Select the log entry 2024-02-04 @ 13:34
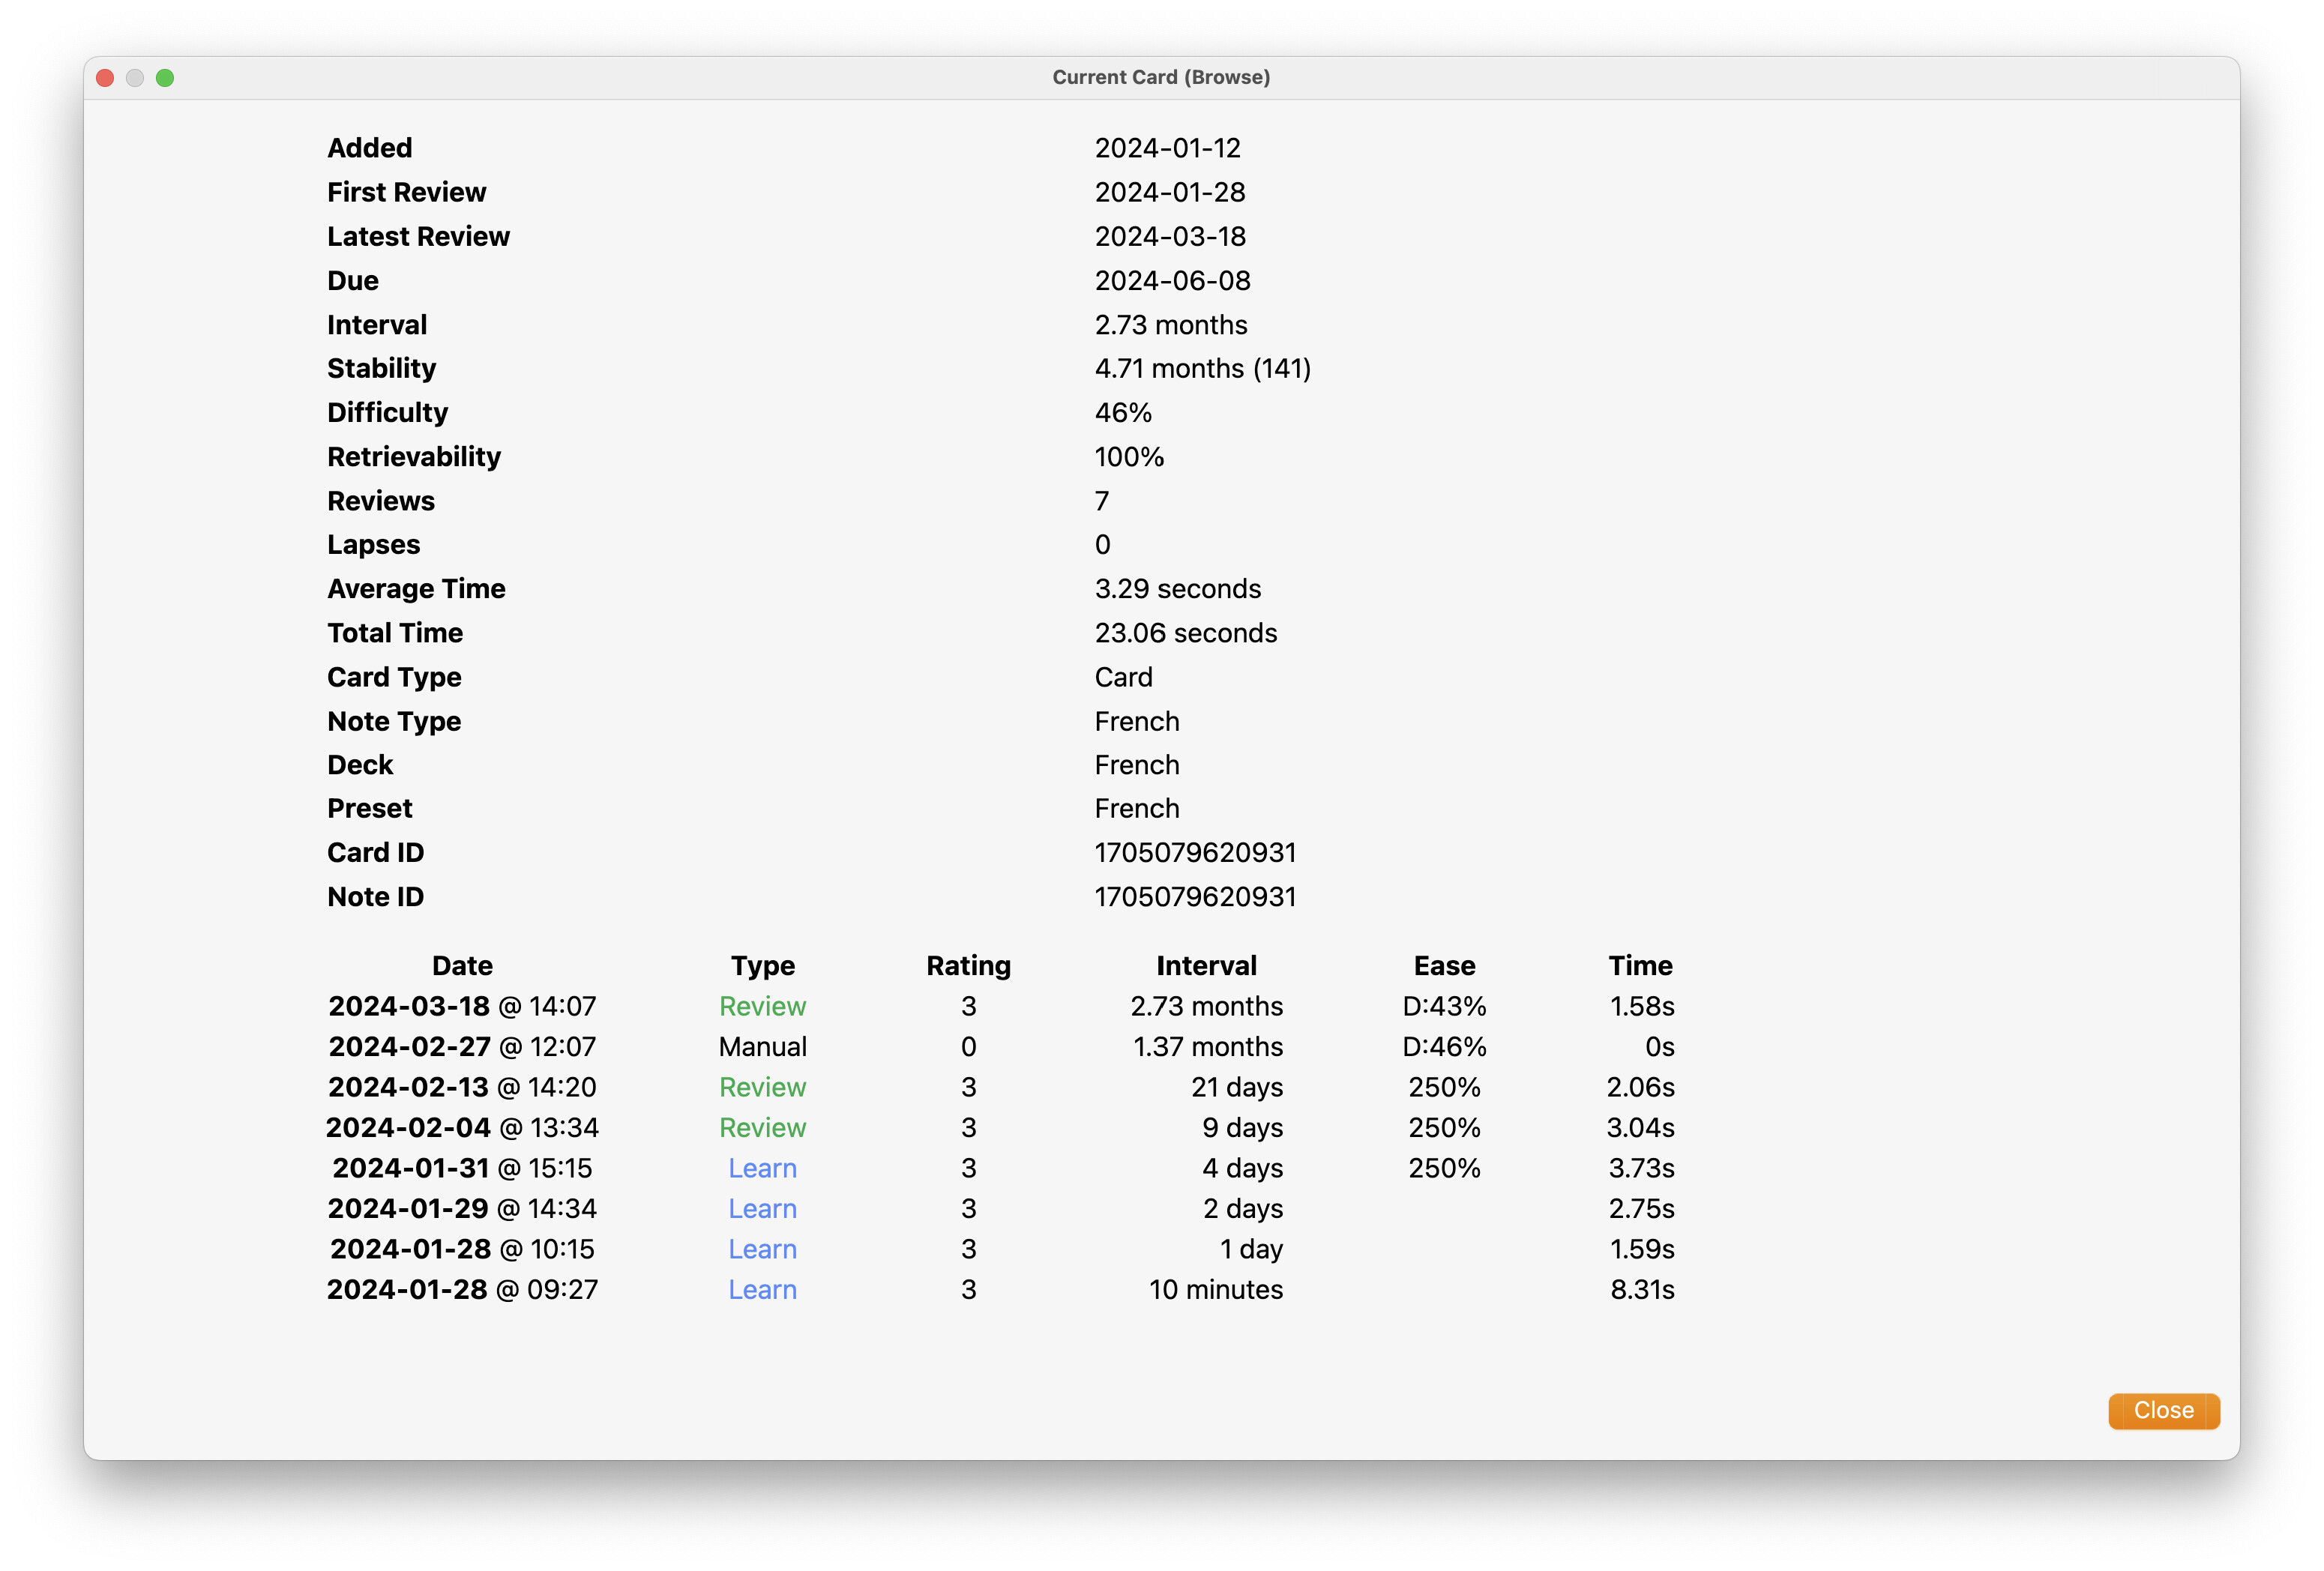The image size is (2324, 1571). coord(462,1127)
